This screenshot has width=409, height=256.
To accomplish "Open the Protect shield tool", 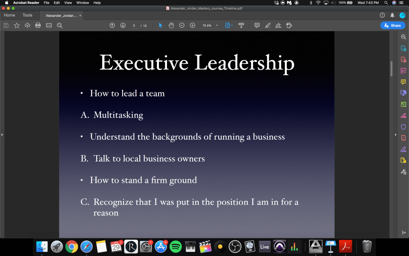I will pyautogui.click(x=403, y=127).
